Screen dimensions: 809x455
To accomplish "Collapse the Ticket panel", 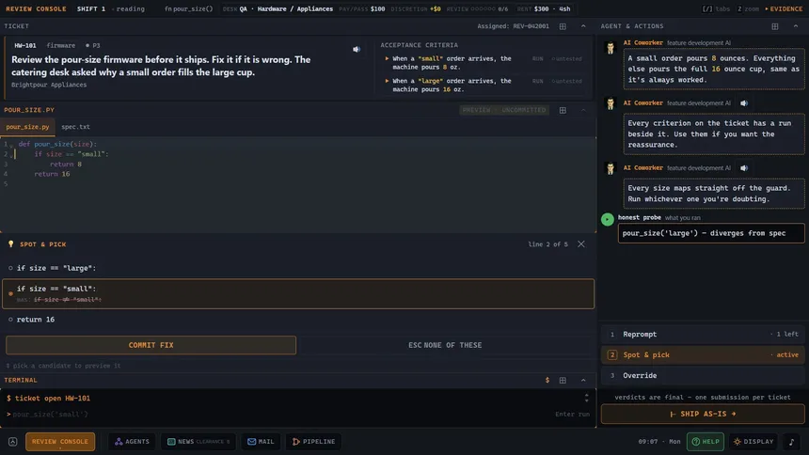I will point(583,26).
